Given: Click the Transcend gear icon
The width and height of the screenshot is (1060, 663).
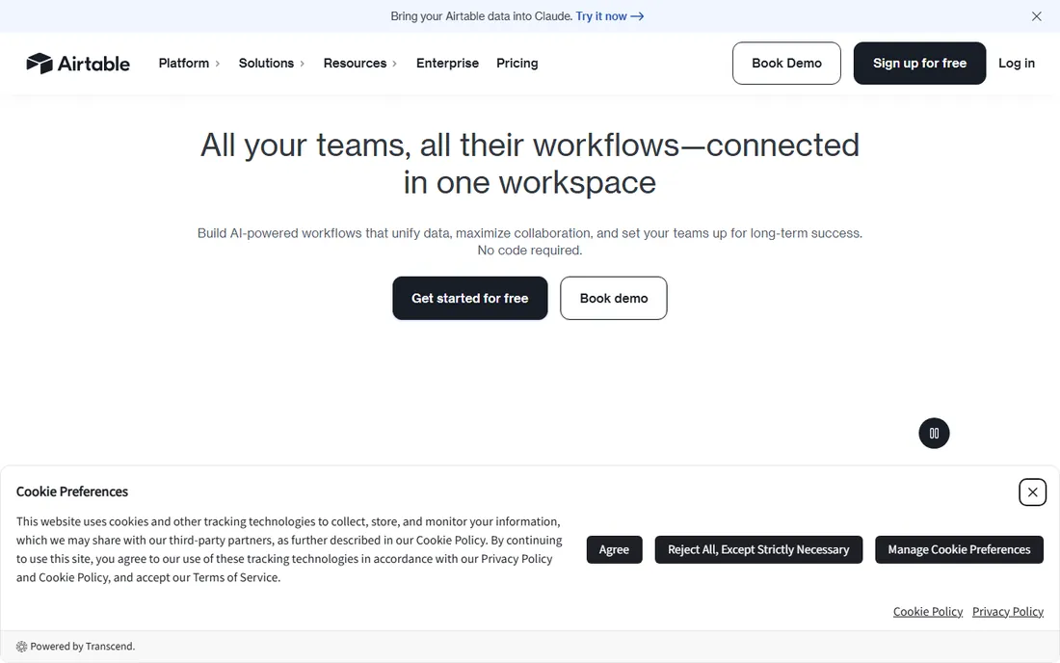Looking at the screenshot, I should 21,646.
